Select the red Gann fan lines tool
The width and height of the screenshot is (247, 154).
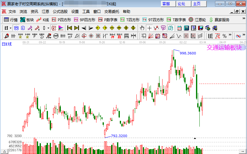tap(151, 36)
